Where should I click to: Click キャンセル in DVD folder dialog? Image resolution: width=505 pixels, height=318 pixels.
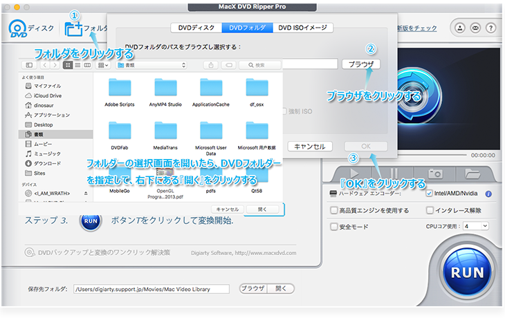pos(310,147)
